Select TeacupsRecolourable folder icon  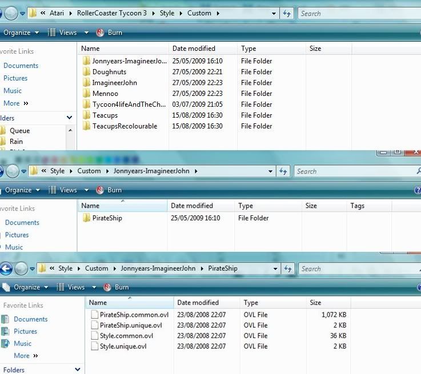pos(86,126)
